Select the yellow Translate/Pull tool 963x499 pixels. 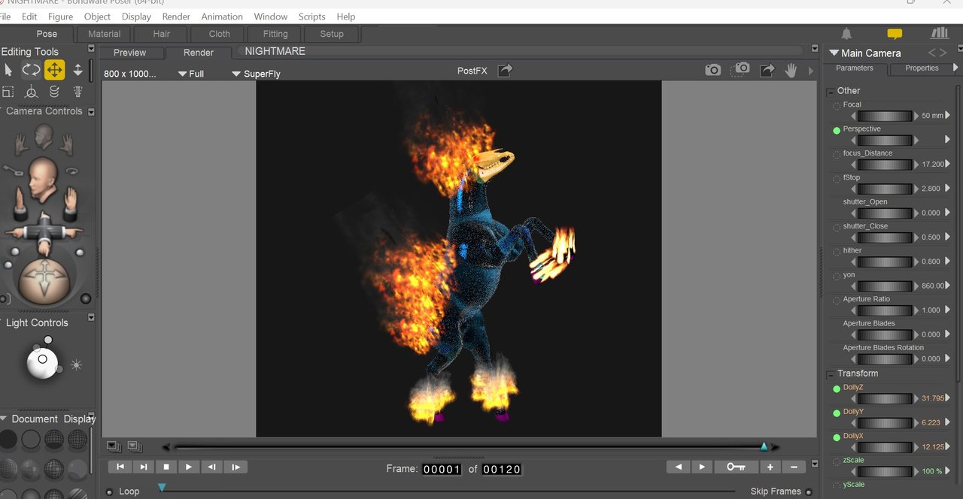coord(54,70)
